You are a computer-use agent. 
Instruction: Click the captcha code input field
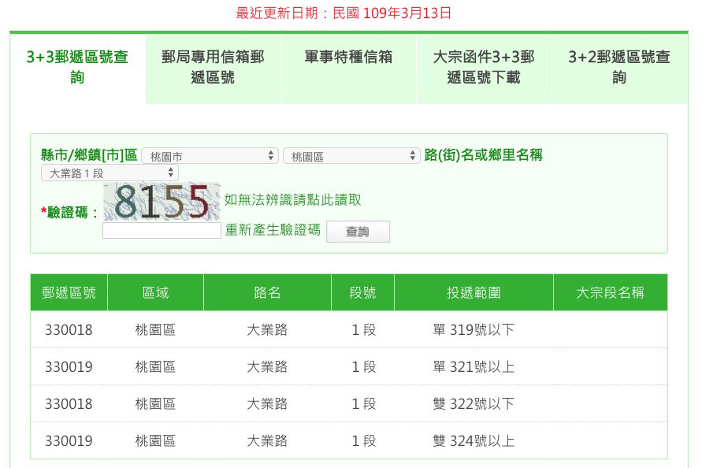click(161, 229)
